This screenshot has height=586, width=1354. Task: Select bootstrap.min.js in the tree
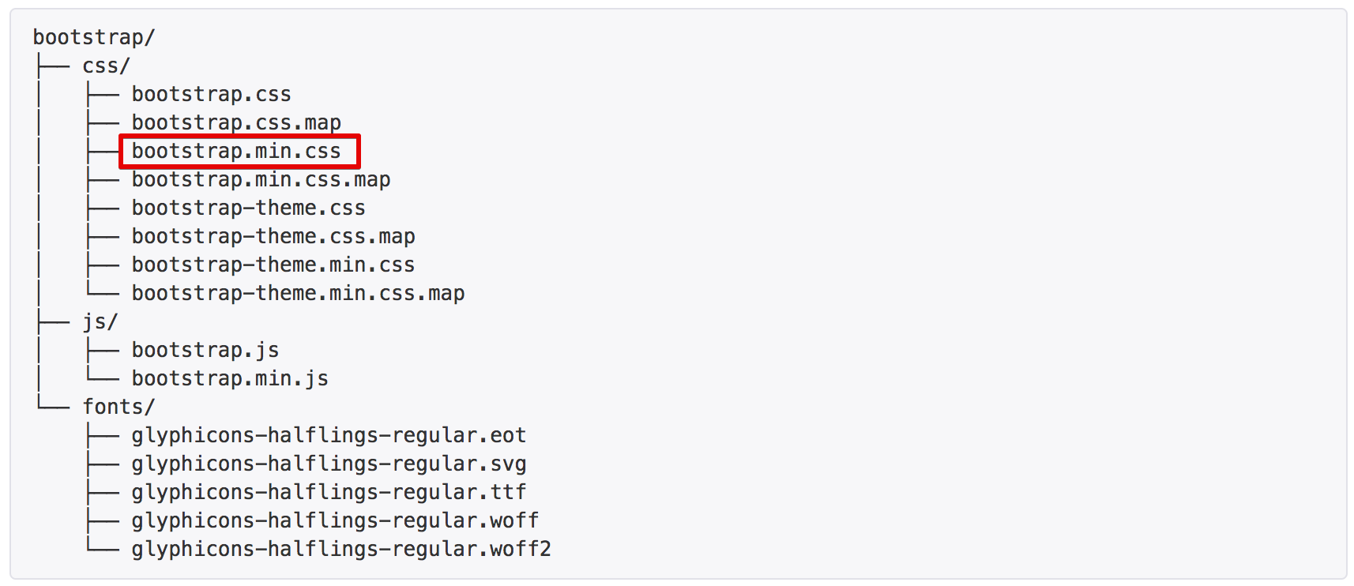point(230,378)
